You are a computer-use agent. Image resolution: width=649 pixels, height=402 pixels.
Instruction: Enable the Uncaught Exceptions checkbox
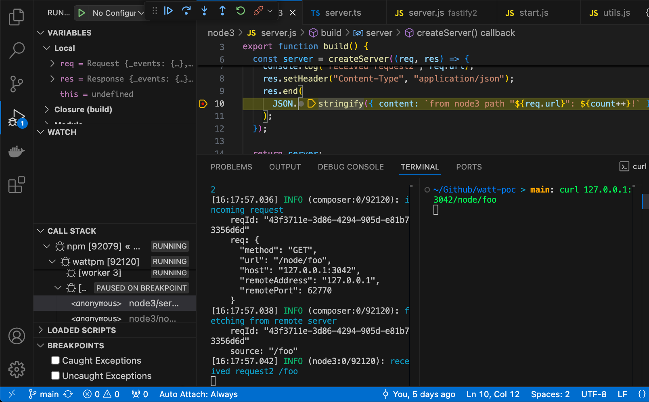pyautogui.click(x=56, y=375)
